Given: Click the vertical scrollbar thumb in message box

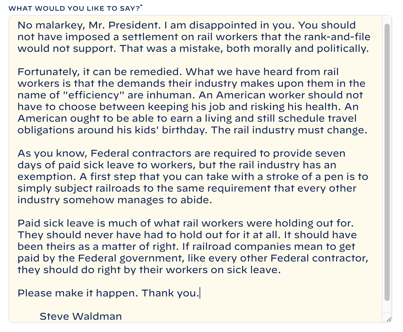Looking at the screenshot, I should coord(387,162).
